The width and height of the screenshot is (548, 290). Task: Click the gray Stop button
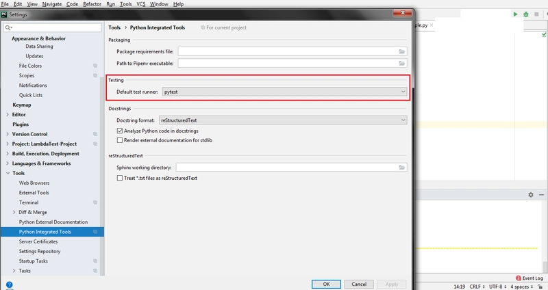click(536, 14)
